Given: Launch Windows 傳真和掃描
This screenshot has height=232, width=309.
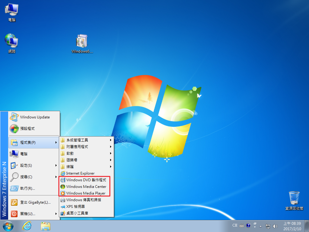Looking at the screenshot, I should coord(84,200).
